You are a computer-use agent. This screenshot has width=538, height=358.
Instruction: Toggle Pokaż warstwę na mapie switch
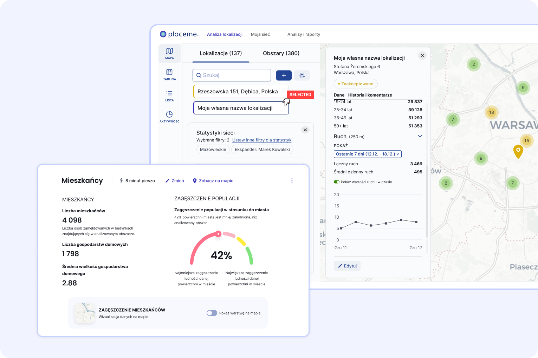click(212, 313)
